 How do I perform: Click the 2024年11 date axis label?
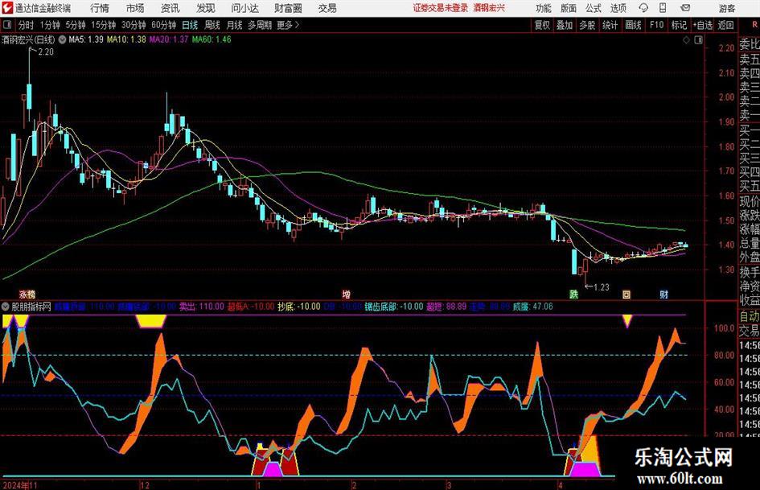[x=20, y=484]
